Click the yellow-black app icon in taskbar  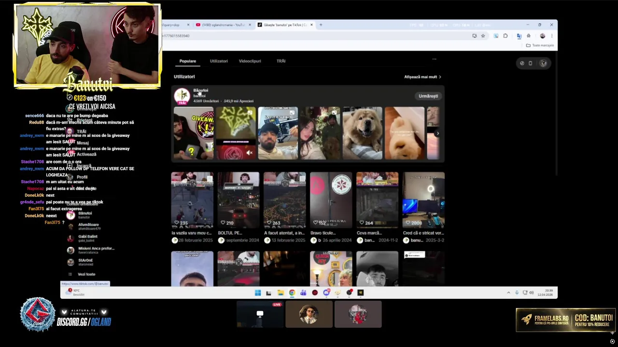361,293
